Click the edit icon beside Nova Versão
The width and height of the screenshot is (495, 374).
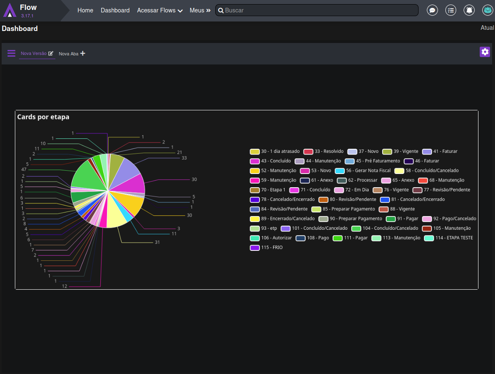[51, 53]
